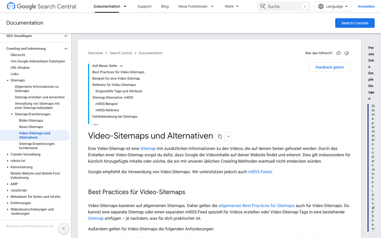The width and height of the screenshot is (381, 238).
Task: Collapse the Sitemaps tree arrow
Action: tap(8, 80)
